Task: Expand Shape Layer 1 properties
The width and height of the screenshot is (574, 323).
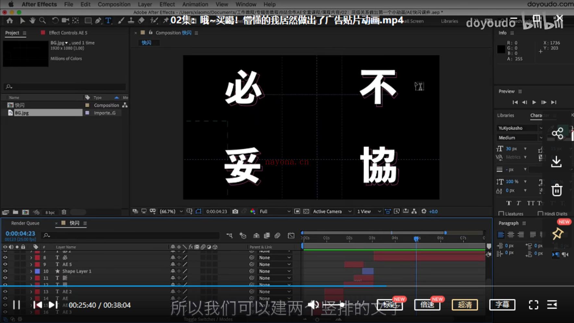Action: (31, 271)
